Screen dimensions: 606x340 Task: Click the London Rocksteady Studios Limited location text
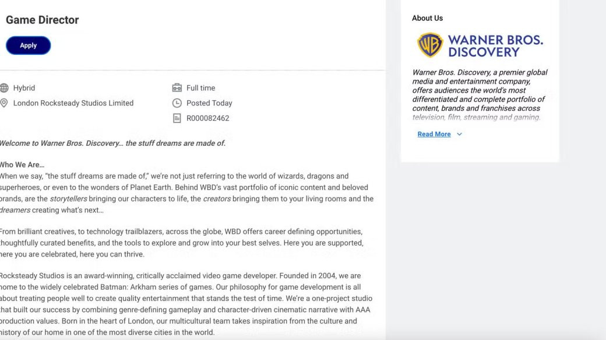73,103
